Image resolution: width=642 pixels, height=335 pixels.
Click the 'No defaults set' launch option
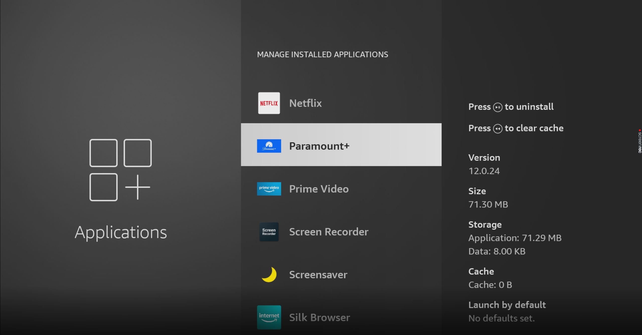(501, 318)
